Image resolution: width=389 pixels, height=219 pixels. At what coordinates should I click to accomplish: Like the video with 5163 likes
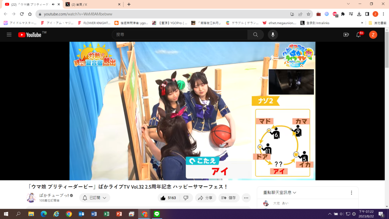tap(168, 198)
